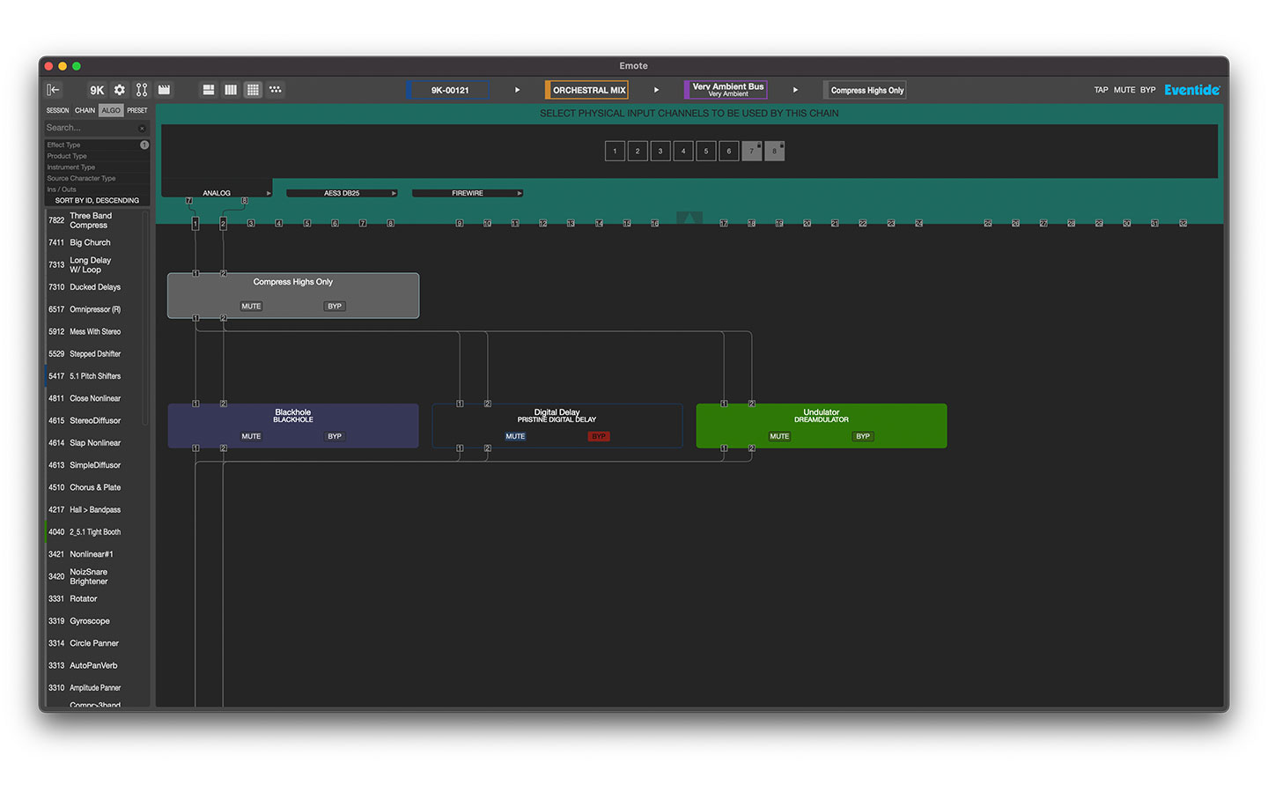
Task: Expand the FIREWIRE input group
Action: click(468, 193)
